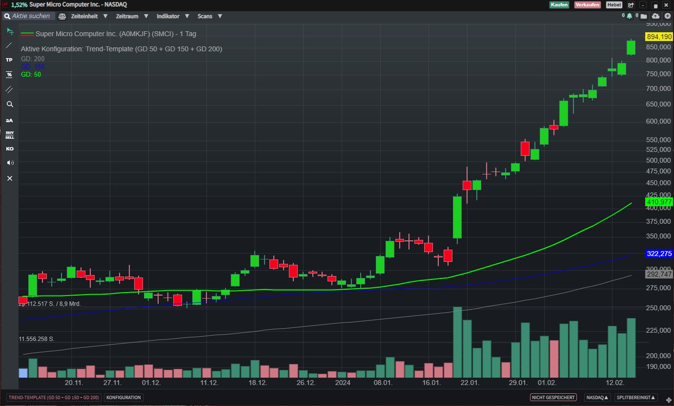The height and width of the screenshot is (406, 674).
Task: Open the Zeiteinheit dropdown
Action: pyautogui.click(x=89, y=16)
